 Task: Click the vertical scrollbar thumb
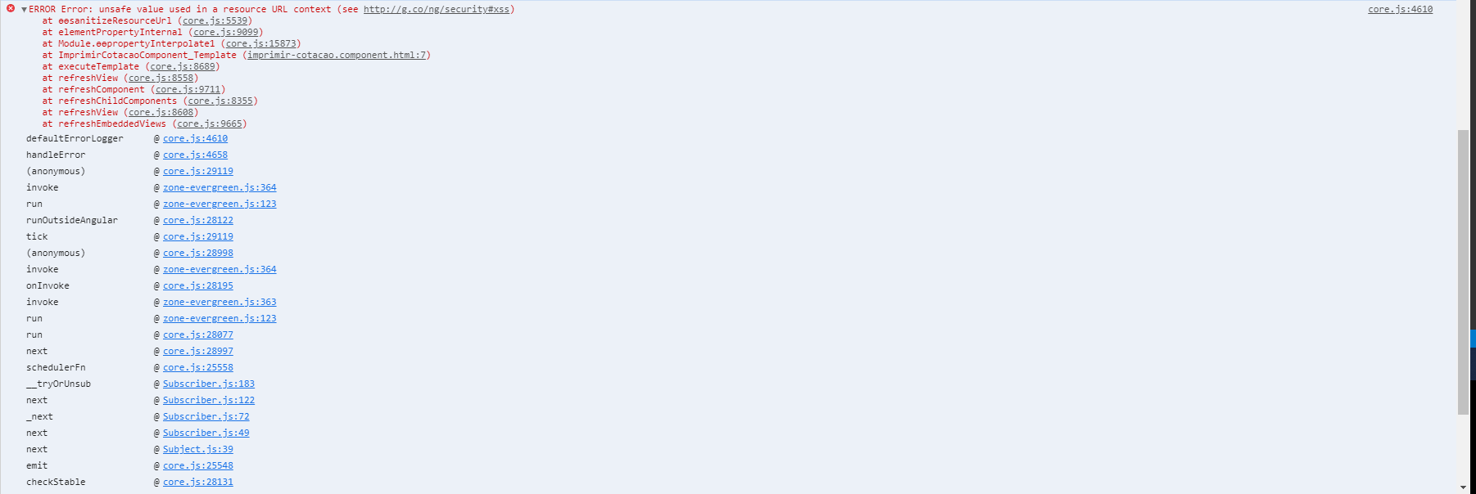(x=1463, y=272)
